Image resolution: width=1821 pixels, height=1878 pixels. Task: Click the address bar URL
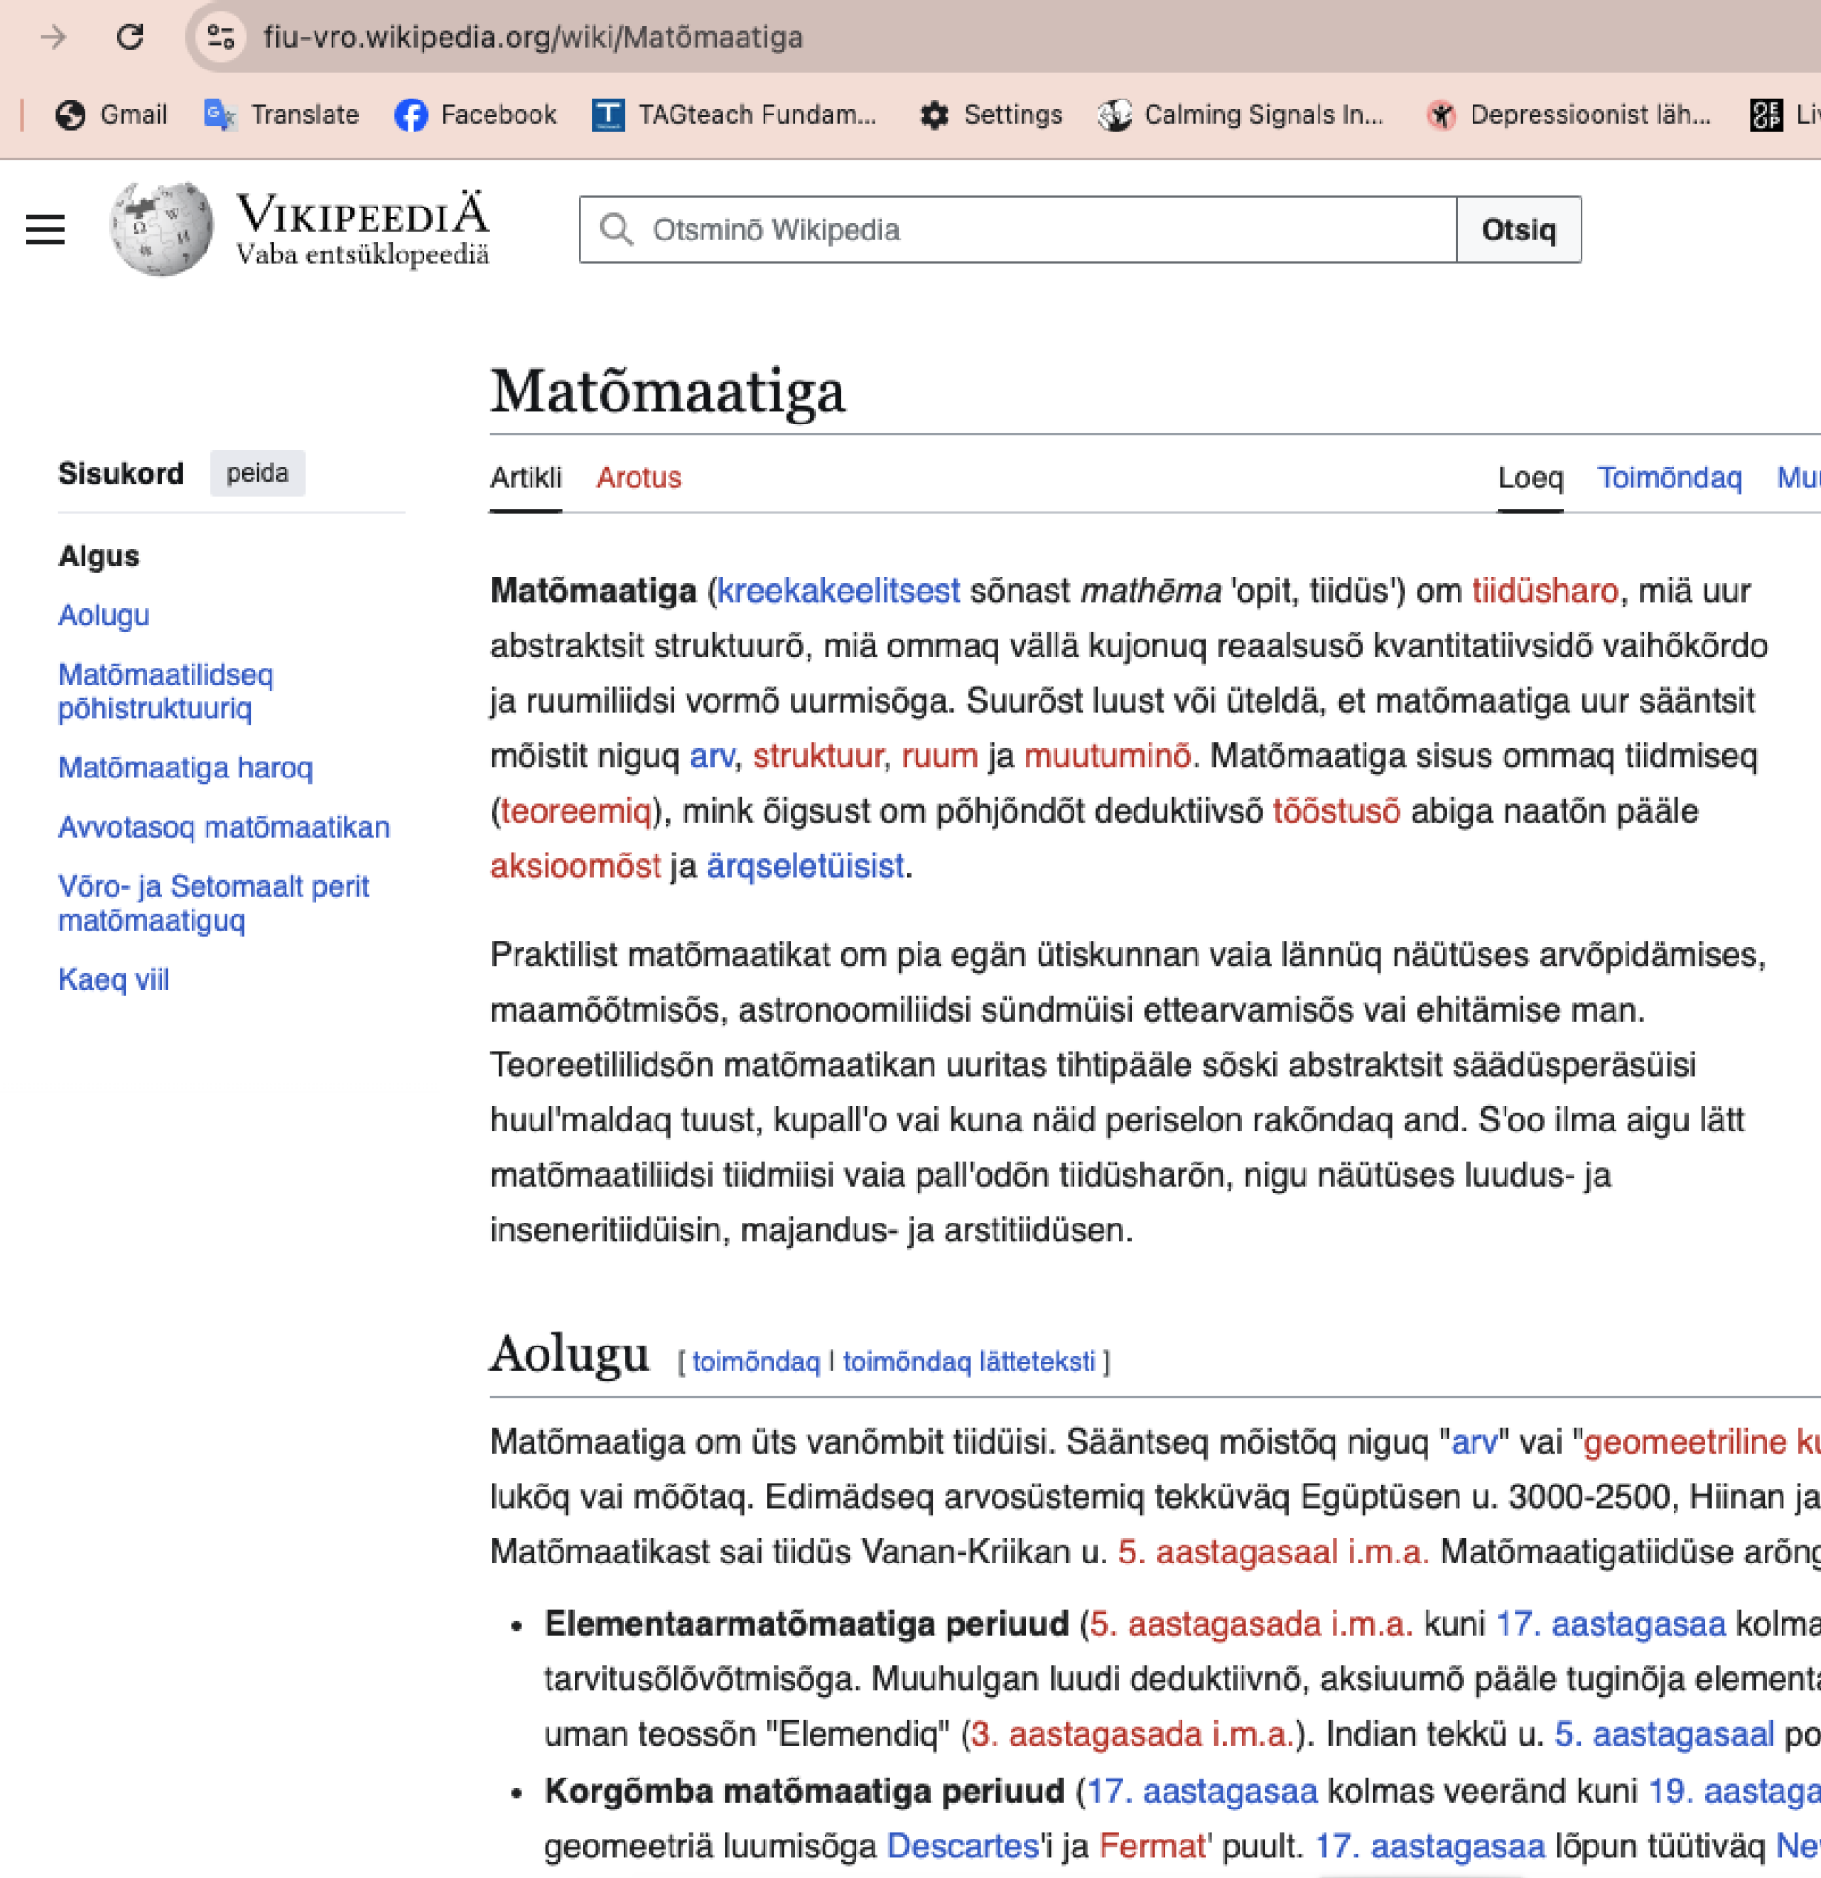coord(532,38)
